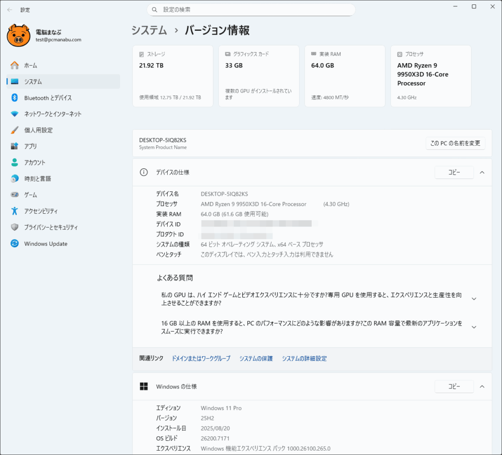
Task: Click the Home house icon in sidebar
Action: [15, 66]
